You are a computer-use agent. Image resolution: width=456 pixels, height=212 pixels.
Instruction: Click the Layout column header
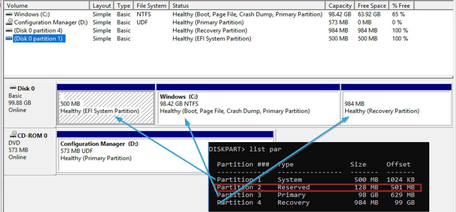pos(102,5)
